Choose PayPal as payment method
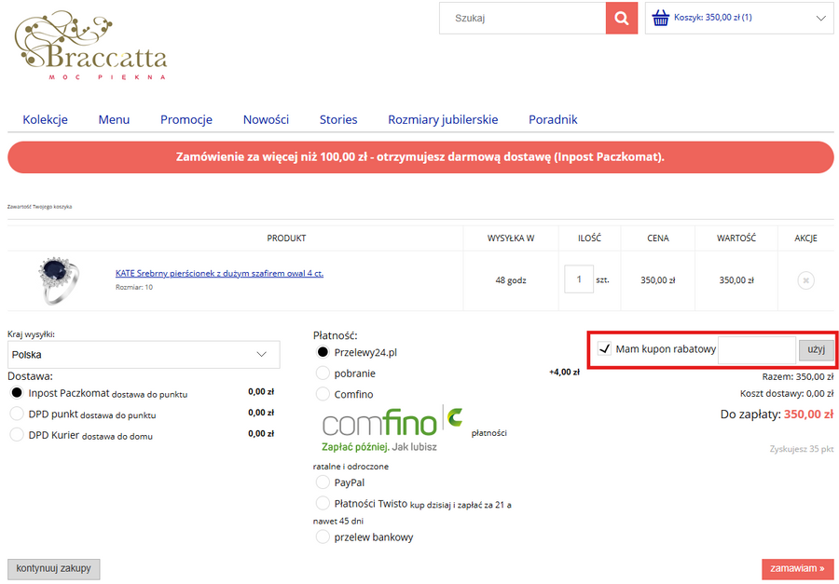Viewport: 839px width, 584px height. click(323, 482)
